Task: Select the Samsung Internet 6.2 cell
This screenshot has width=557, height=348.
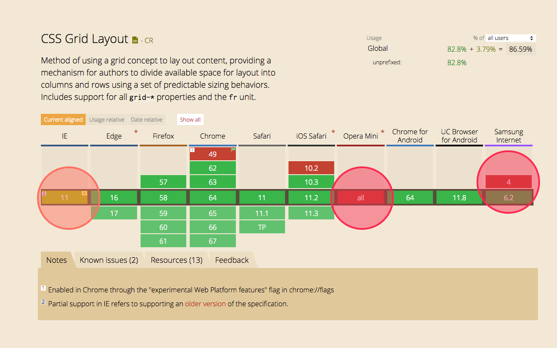Action: (x=509, y=198)
